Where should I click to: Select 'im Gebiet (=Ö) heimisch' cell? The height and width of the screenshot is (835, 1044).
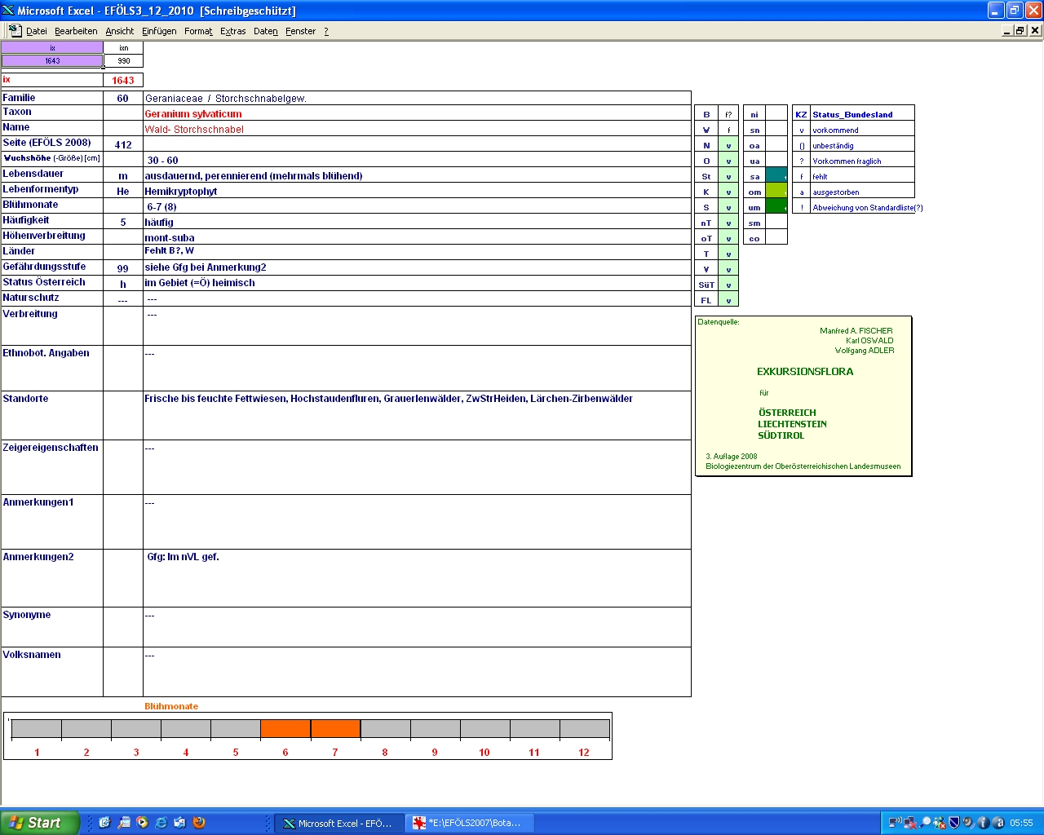click(417, 283)
